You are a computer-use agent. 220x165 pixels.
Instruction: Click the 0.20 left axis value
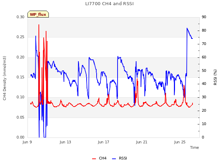(21, 57)
